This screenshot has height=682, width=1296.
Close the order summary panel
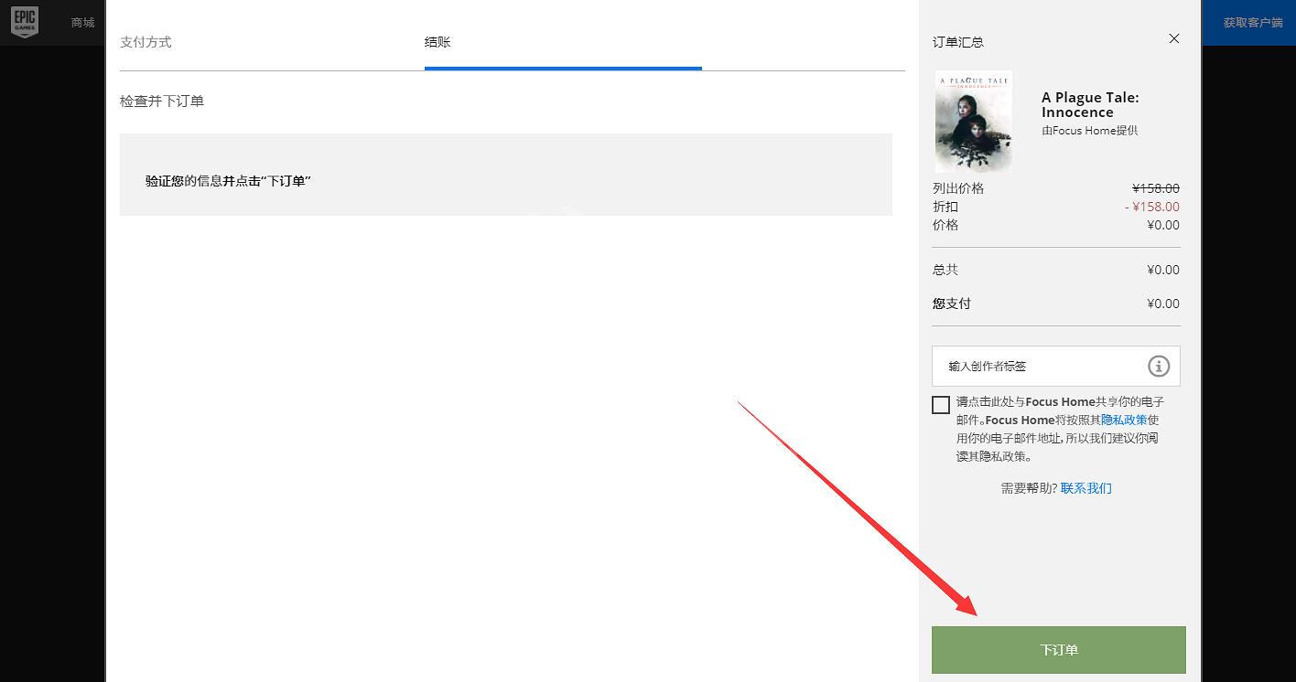[1174, 38]
